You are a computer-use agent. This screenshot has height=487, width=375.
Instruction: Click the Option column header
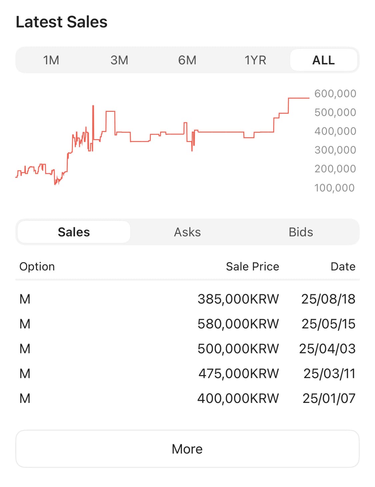point(37,266)
